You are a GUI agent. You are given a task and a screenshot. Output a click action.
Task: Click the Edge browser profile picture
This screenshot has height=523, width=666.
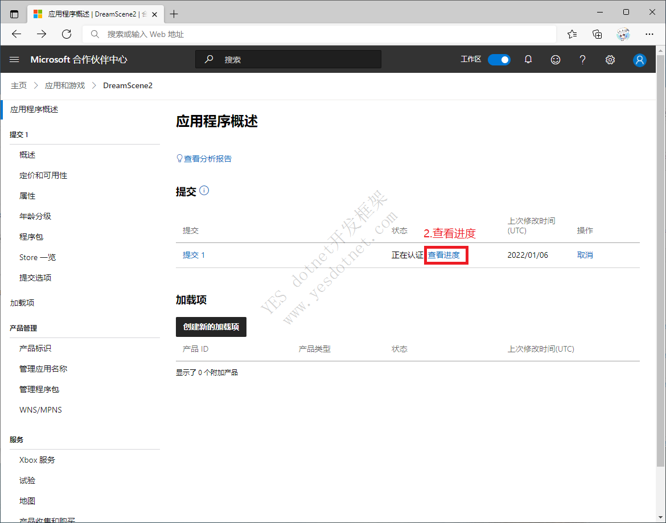pos(623,34)
